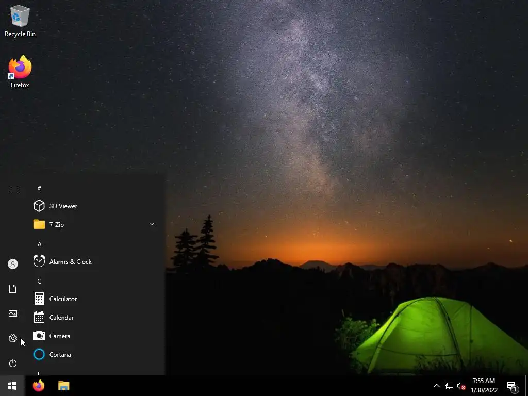The width and height of the screenshot is (528, 396).
Task: Click the user account avatar
Action: [13, 264]
